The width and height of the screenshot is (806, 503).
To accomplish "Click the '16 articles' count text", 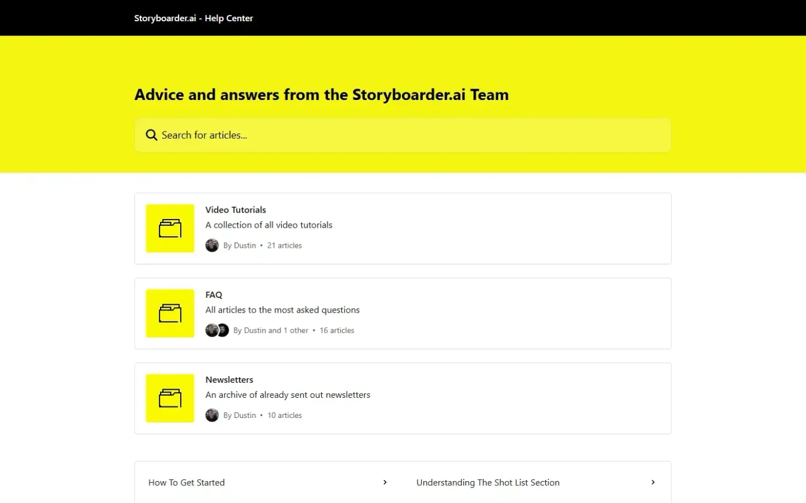I will [337, 331].
